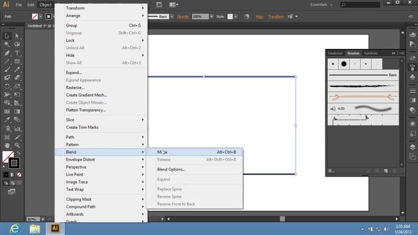Image resolution: width=418 pixels, height=235 pixels.
Task: Select the Eyedropper tool
Action: click(7, 119)
